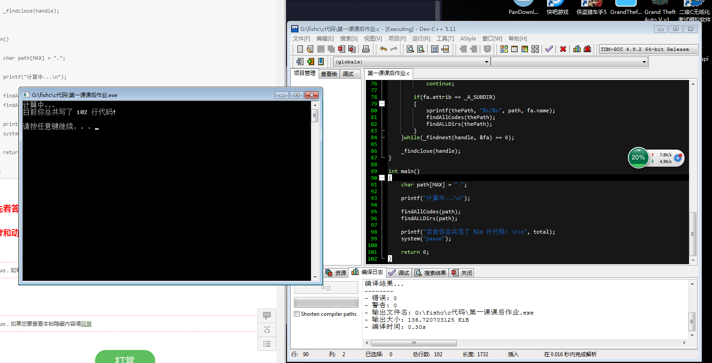Click the code editor vertical scrollbar thumb
This screenshot has height=363, width=712.
pos(693,234)
